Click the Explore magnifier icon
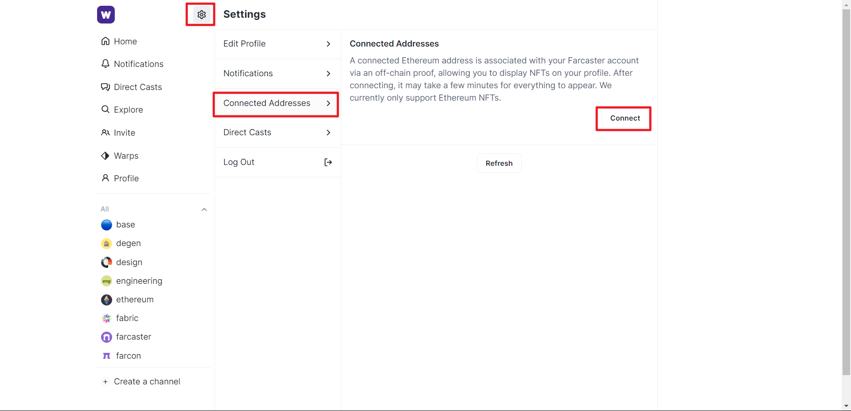This screenshot has height=411, width=851. pyautogui.click(x=105, y=110)
